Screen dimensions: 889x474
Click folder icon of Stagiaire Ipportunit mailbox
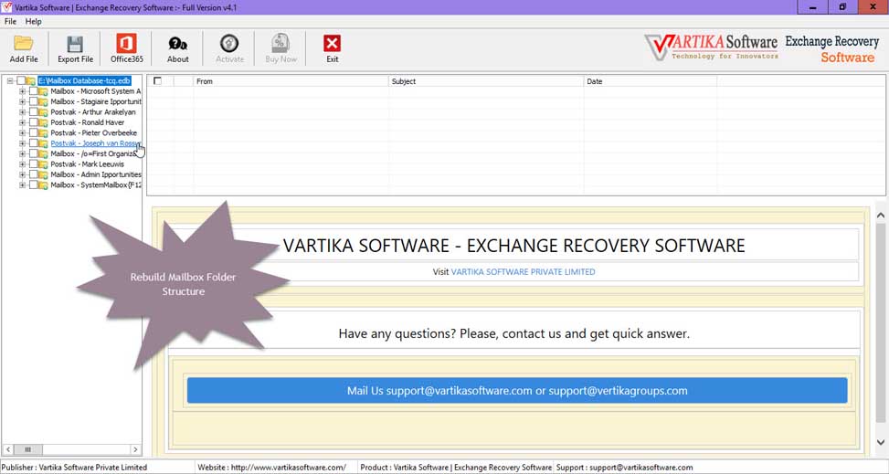coord(43,102)
